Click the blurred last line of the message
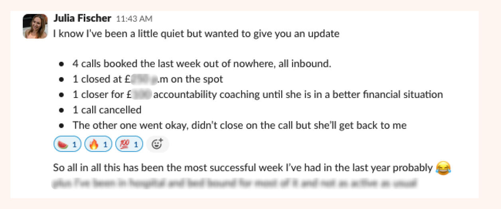 (x=235, y=184)
